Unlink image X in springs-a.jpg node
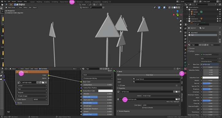 [46, 83]
